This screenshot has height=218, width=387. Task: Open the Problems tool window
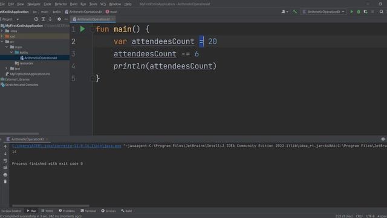point(67,211)
